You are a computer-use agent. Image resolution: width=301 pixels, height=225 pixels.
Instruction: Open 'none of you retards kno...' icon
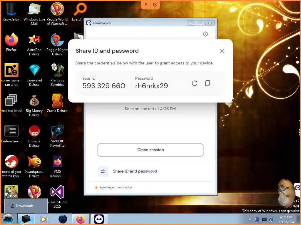11,166
